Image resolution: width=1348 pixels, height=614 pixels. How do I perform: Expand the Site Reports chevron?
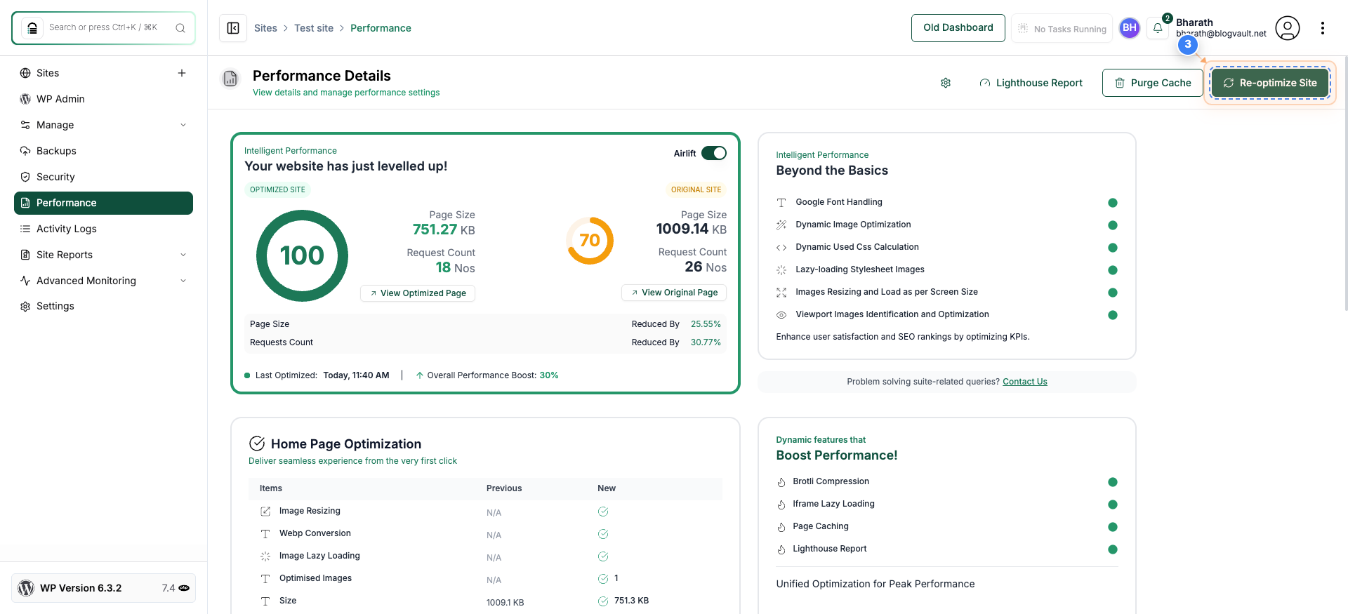[x=183, y=255]
